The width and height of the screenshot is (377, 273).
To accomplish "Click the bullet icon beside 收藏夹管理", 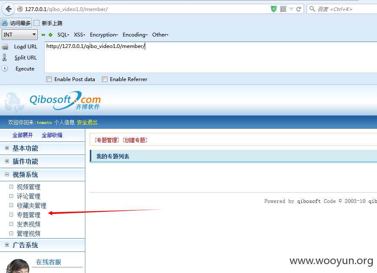I will coord(11,205).
